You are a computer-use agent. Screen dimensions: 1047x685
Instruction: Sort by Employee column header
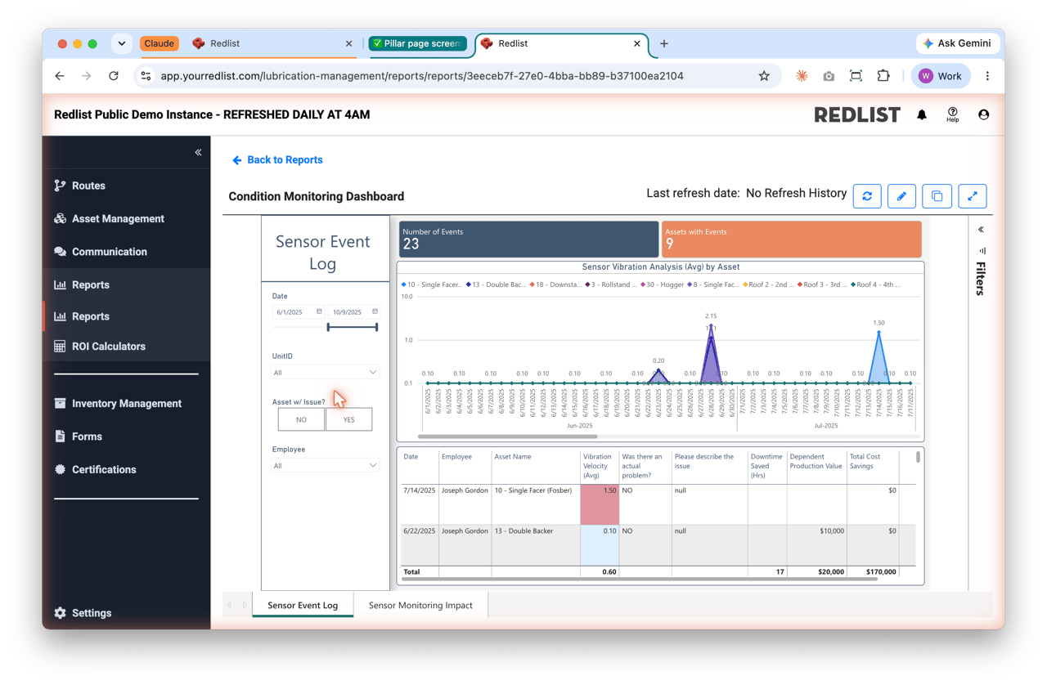456,457
